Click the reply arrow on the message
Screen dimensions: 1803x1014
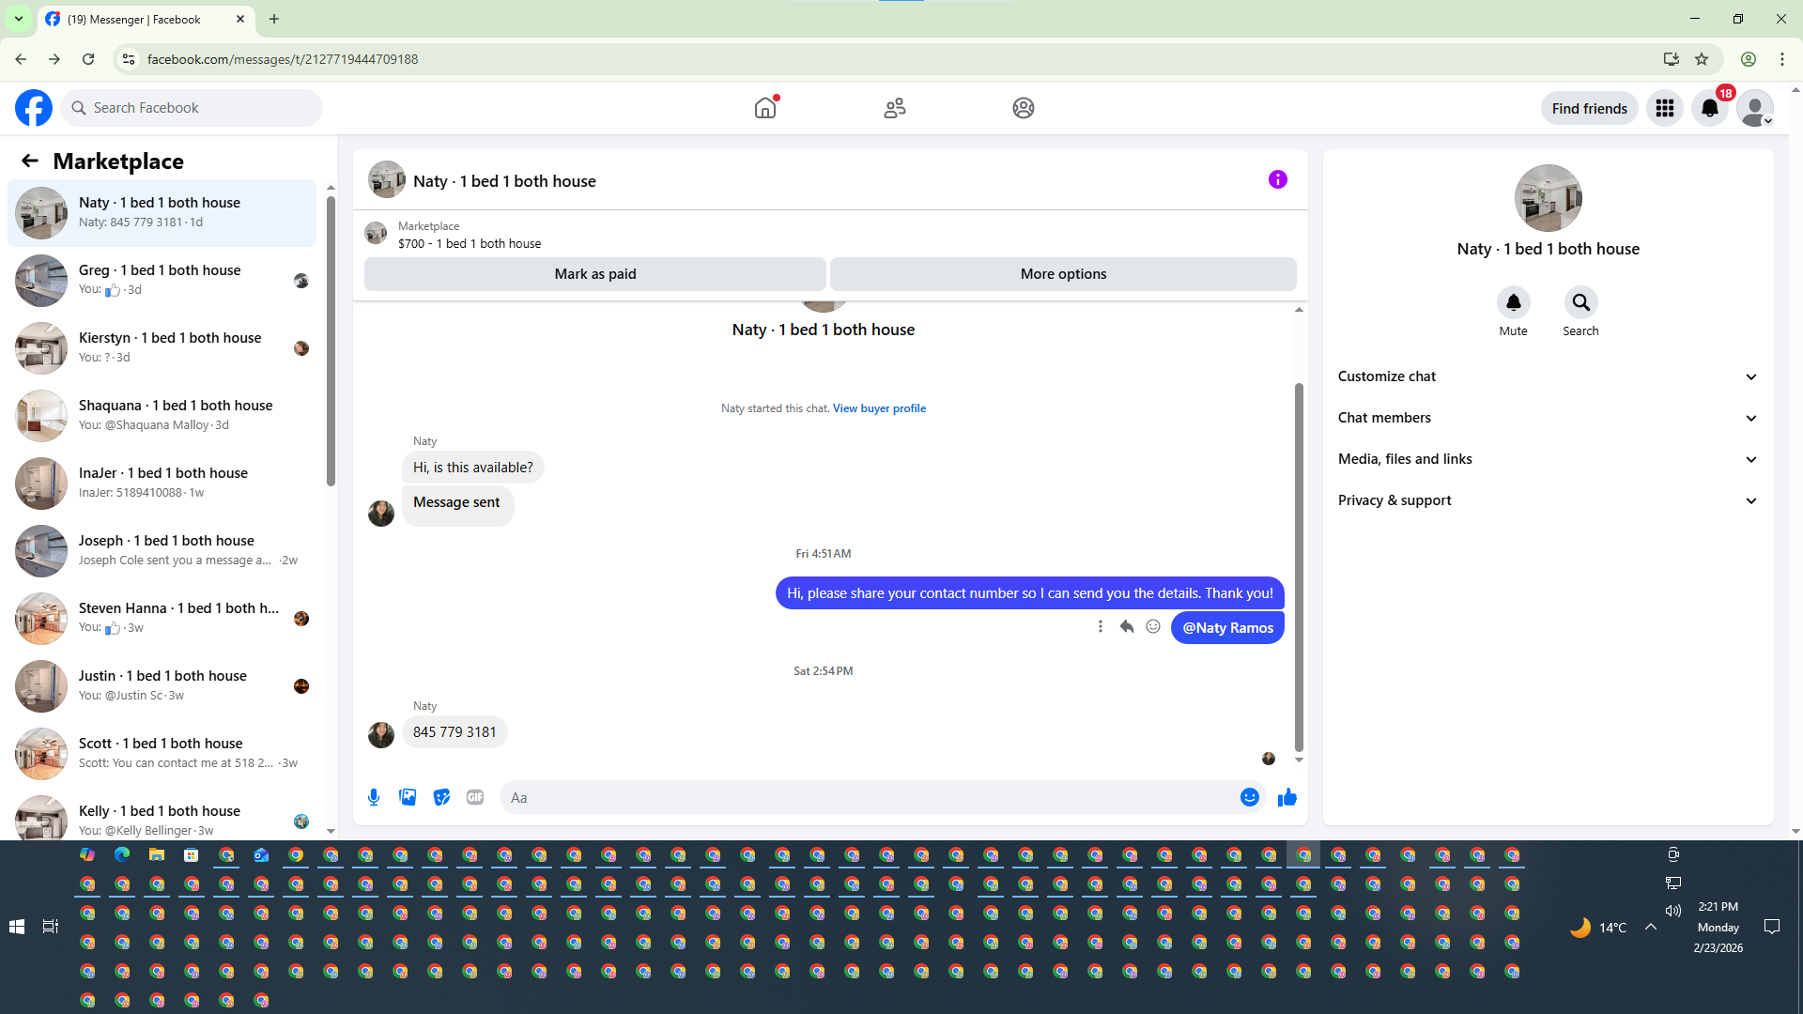click(1127, 627)
